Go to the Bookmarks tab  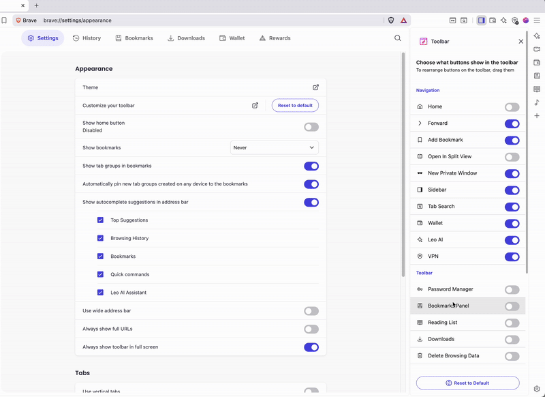click(134, 38)
